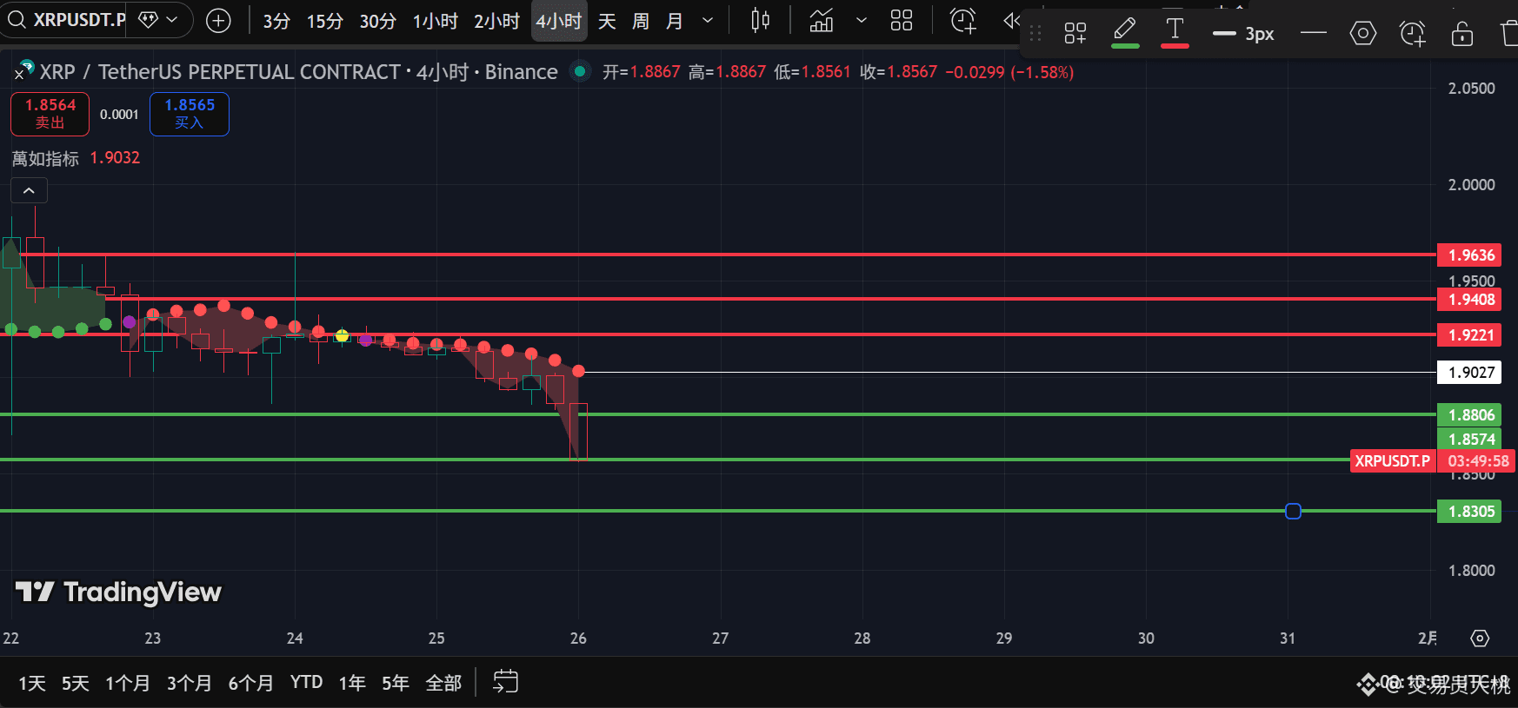Click the XRPUSDT.P price tag
The image size is (1518, 708).
(1392, 461)
